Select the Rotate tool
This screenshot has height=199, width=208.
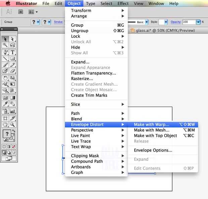pyautogui.click(x=5, y=78)
